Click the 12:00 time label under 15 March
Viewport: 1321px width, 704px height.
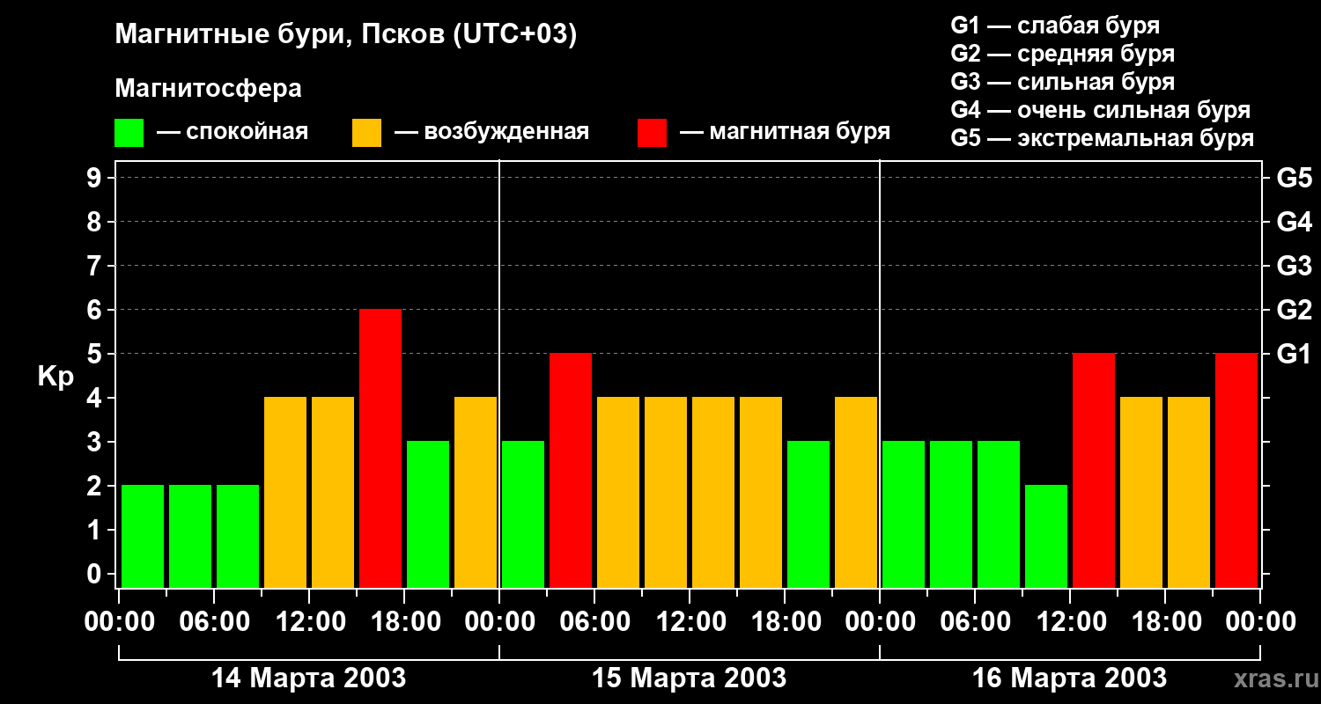pos(690,621)
